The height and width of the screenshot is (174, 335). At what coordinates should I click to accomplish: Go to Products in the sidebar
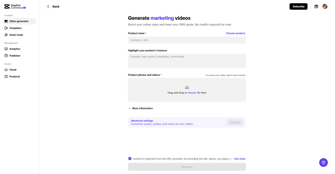[15, 77]
